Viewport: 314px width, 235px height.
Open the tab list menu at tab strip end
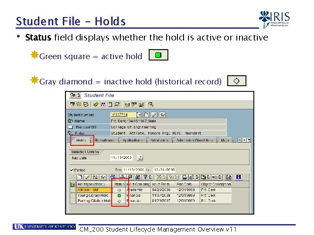249,140
